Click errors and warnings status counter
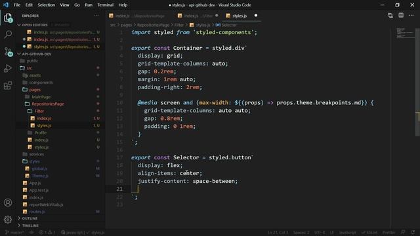 47,233
